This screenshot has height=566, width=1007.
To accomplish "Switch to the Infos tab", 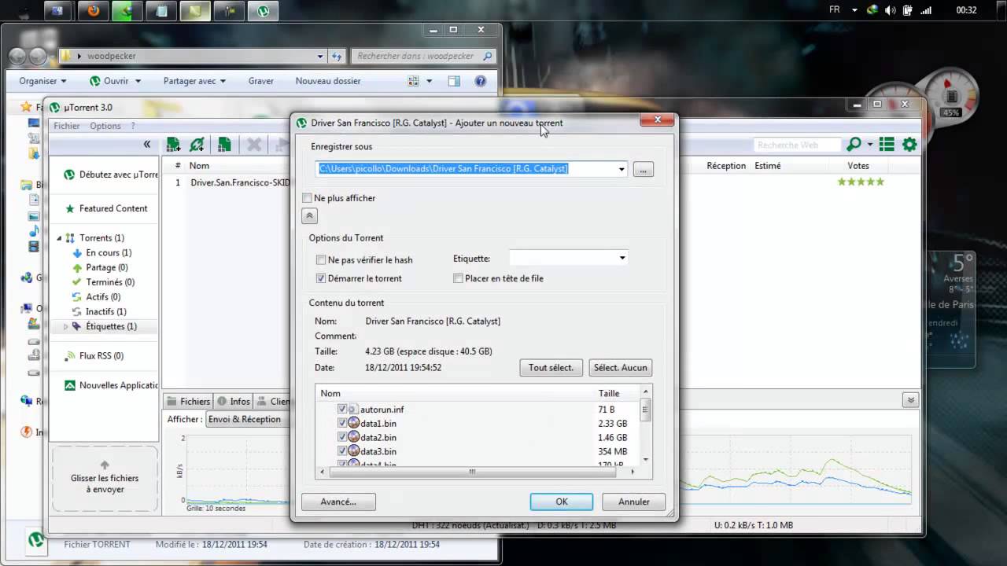I will click(234, 402).
